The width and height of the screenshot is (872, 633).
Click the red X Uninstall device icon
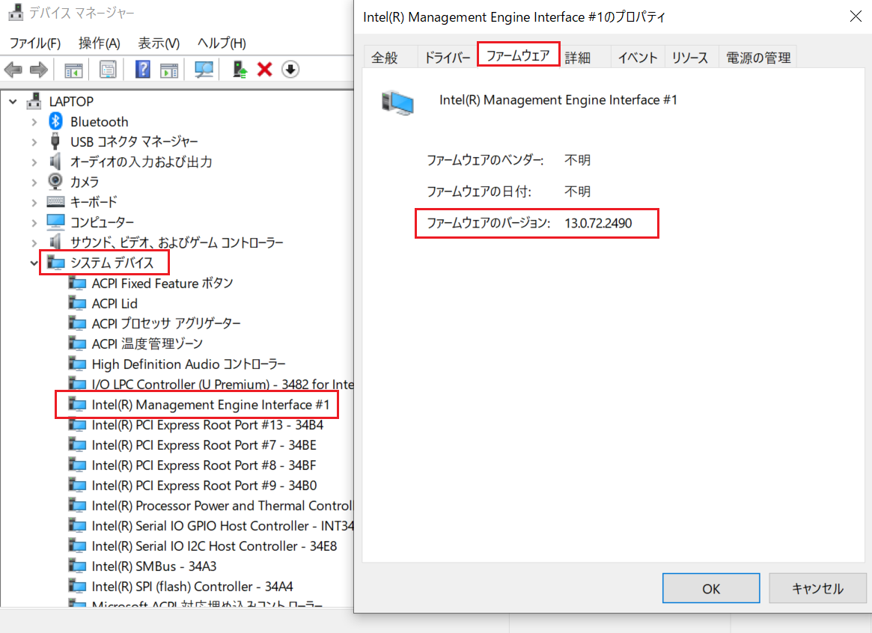click(x=265, y=70)
